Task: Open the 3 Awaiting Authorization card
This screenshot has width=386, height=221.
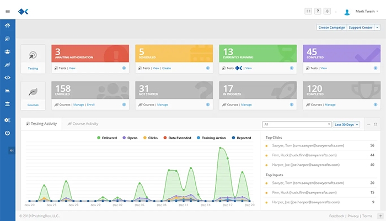Action: [90, 54]
